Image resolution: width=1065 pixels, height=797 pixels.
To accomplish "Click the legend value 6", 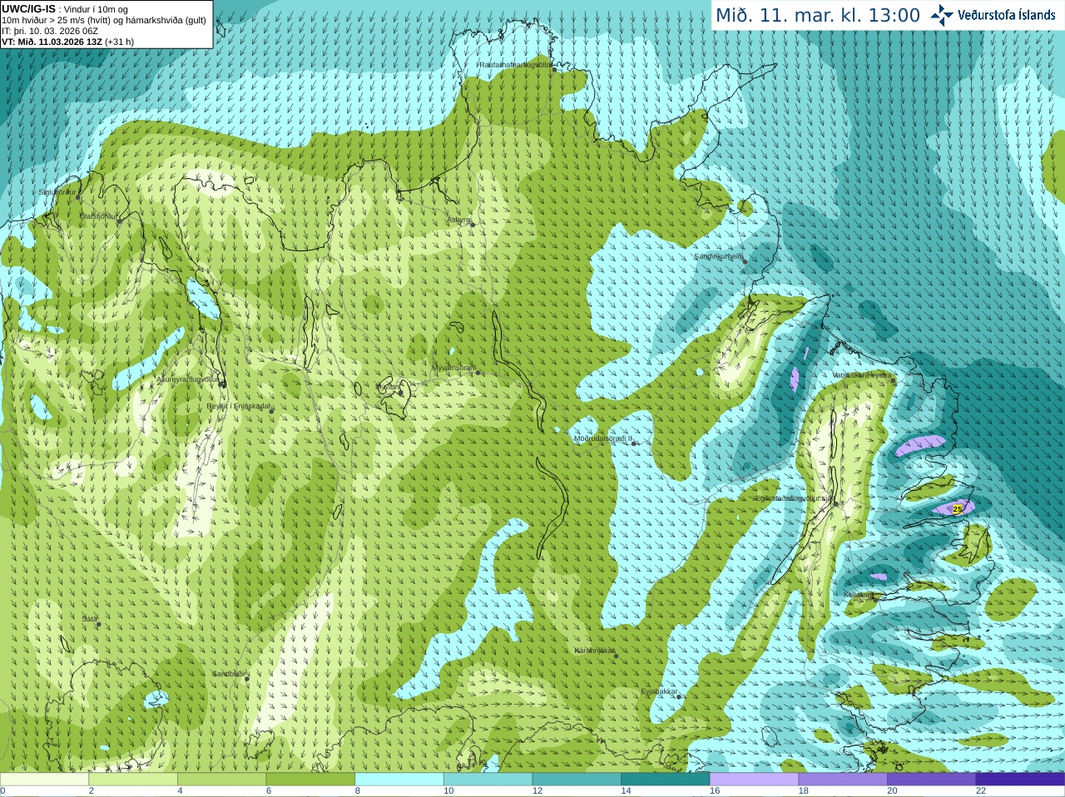I will pos(269,791).
